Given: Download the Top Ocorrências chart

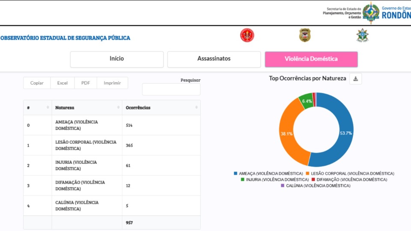Looking at the screenshot, I should [355, 79].
